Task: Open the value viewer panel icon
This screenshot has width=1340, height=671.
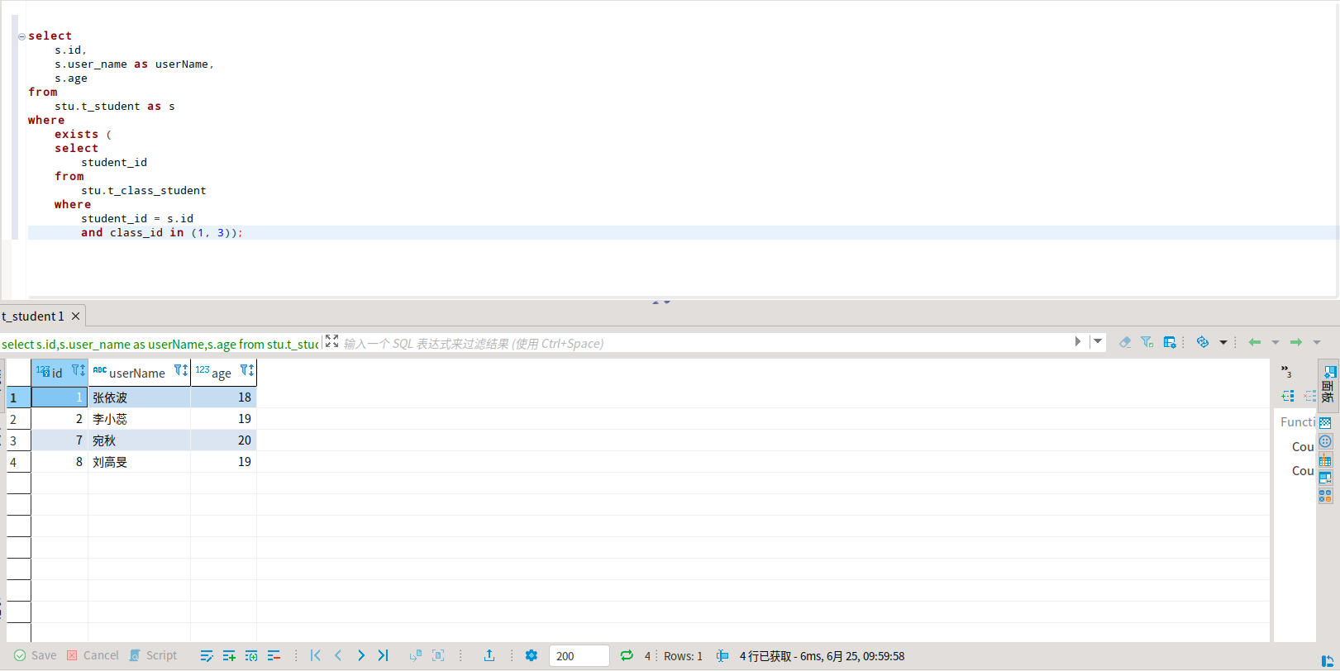Action: pyautogui.click(x=1325, y=441)
